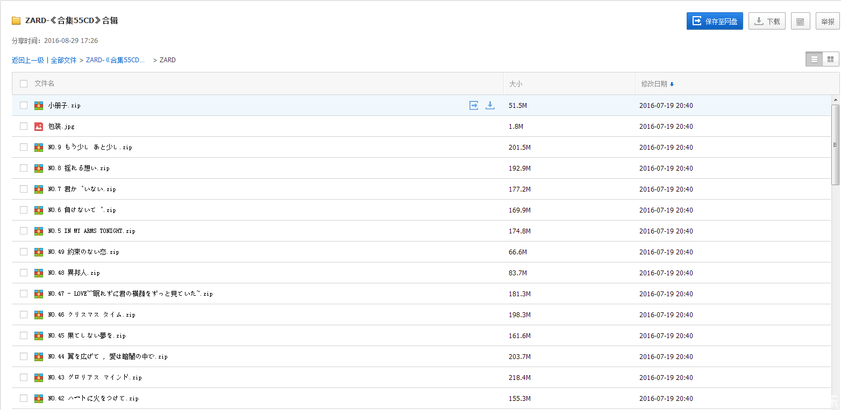Open NO.46 クリスマス タイム.zip
Viewport: 841px width, 410px height.
(91, 315)
